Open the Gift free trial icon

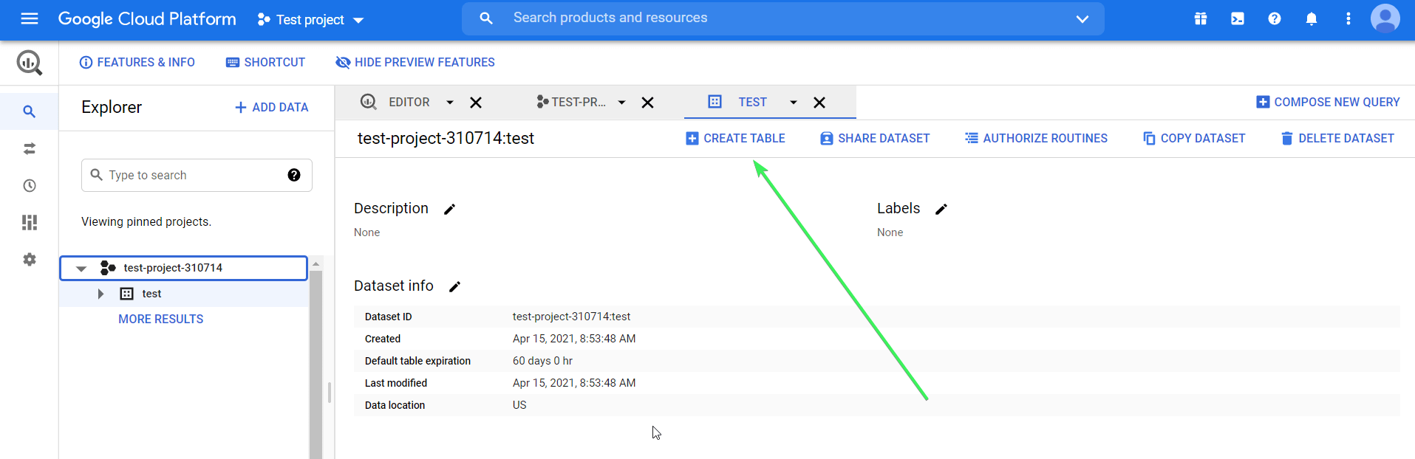(x=1201, y=19)
